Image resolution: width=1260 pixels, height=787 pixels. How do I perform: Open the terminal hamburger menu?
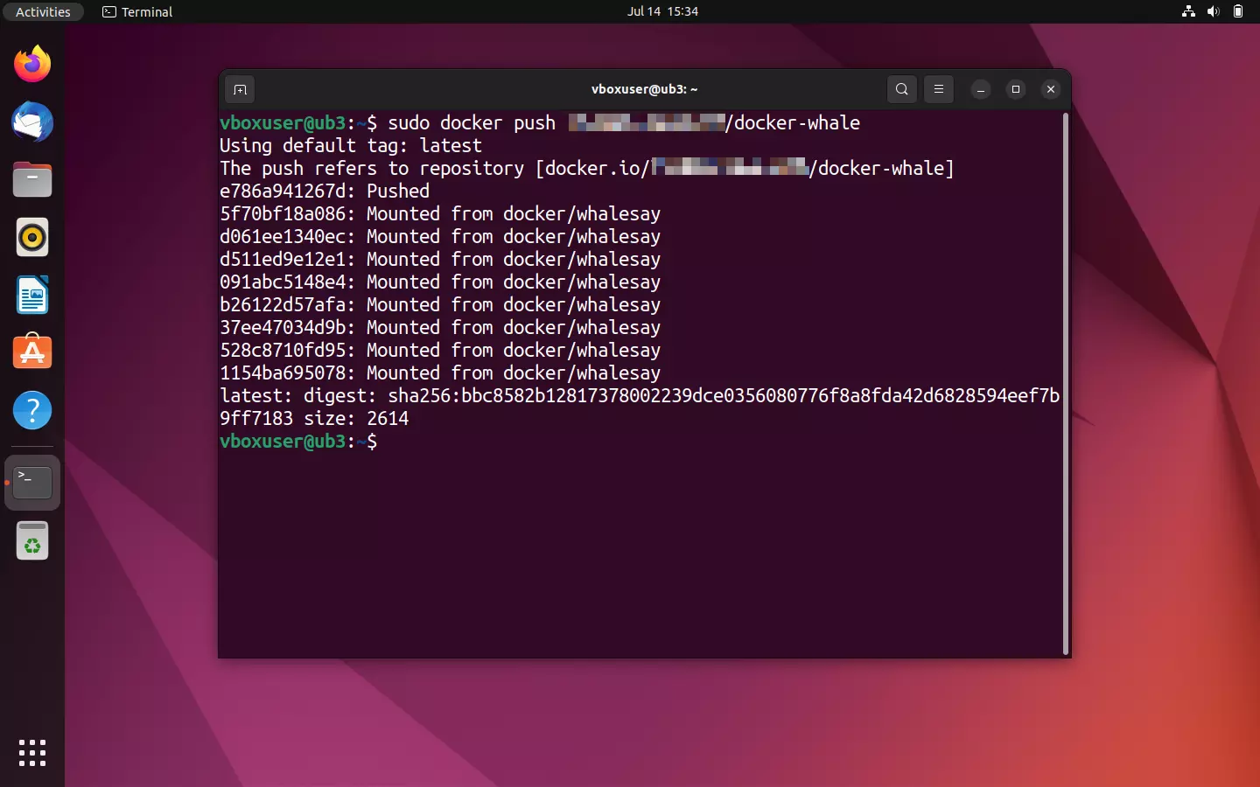pyautogui.click(x=938, y=89)
